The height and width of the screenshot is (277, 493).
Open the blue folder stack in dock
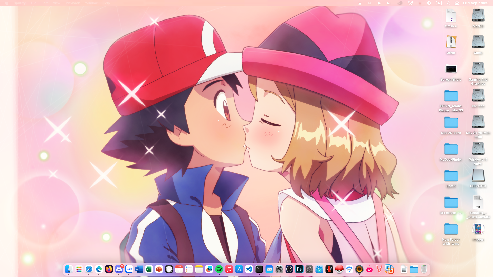coord(414,269)
